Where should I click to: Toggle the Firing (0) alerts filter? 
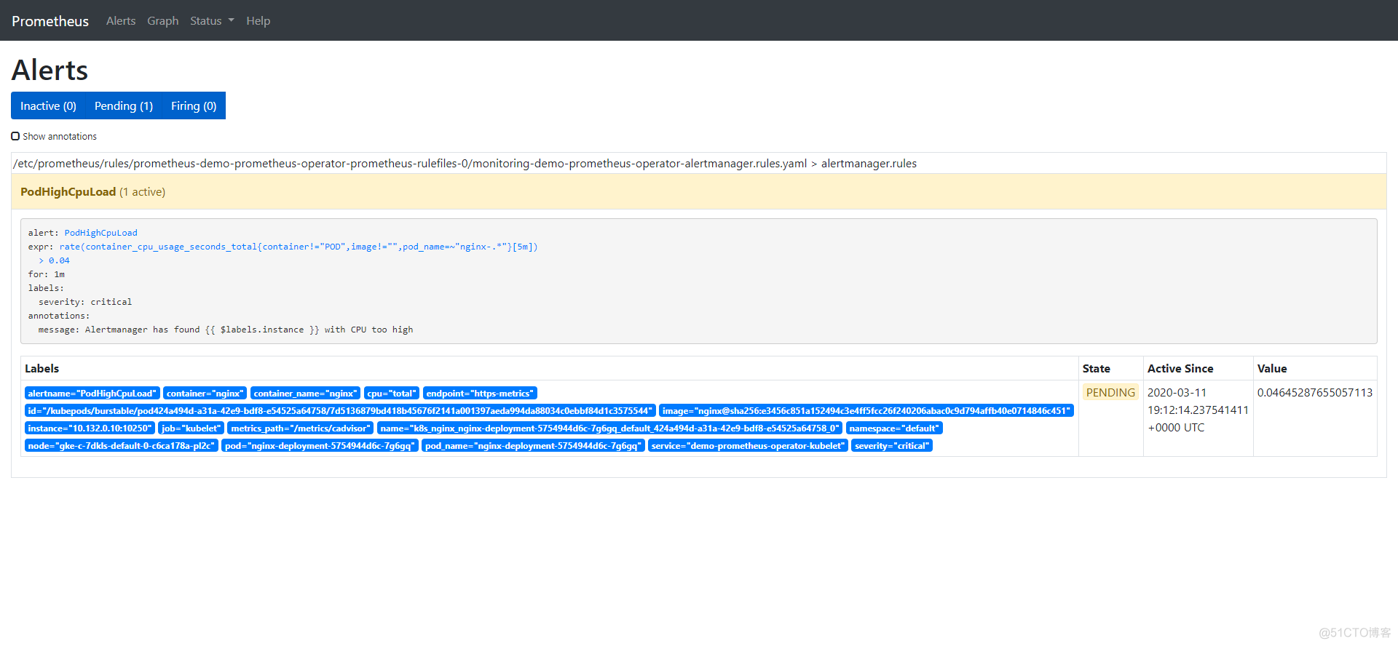(x=194, y=106)
